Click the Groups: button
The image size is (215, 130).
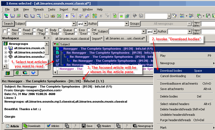coord(135,24)
